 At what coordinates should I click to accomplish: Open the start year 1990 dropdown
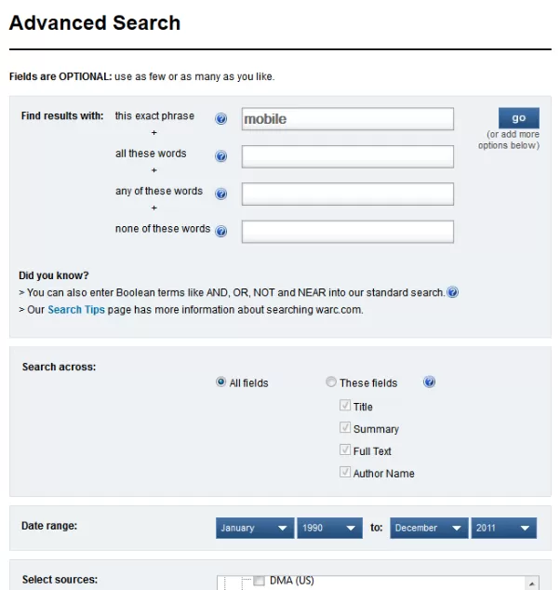(329, 528)
